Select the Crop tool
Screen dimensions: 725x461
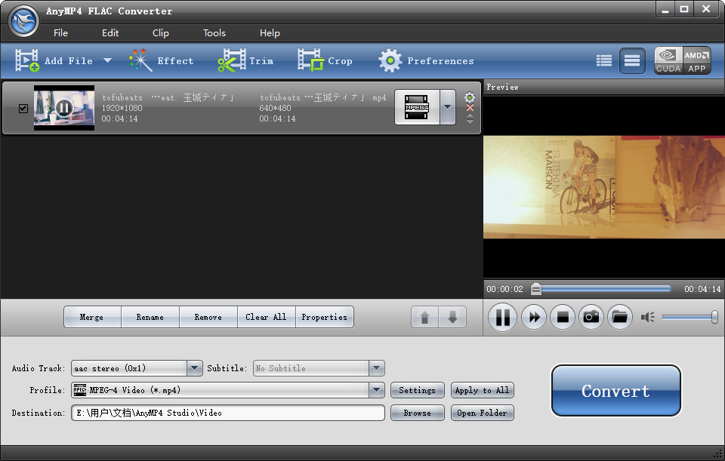click(310, 61)
